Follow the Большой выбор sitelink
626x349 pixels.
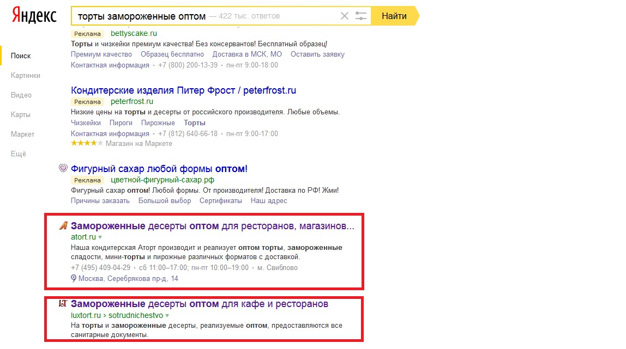click(165, 201)
